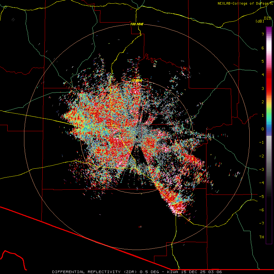
Task: Click the legend value 3
Action: pyautogui.click(x=263, y=88)
